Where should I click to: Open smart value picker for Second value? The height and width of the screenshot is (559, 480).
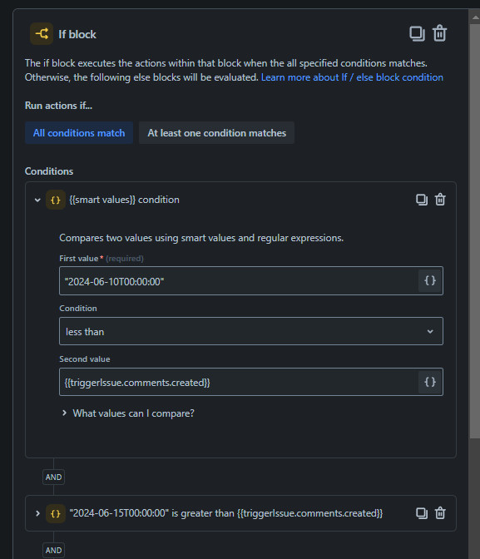[430, 382]
